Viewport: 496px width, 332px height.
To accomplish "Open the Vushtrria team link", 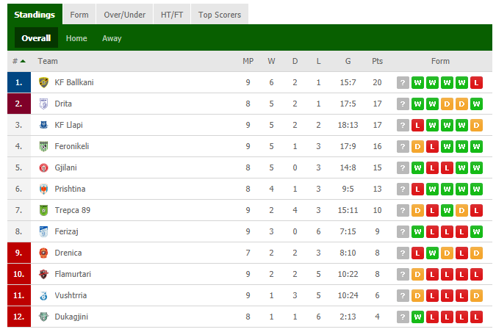I will [x=71, y=295].
